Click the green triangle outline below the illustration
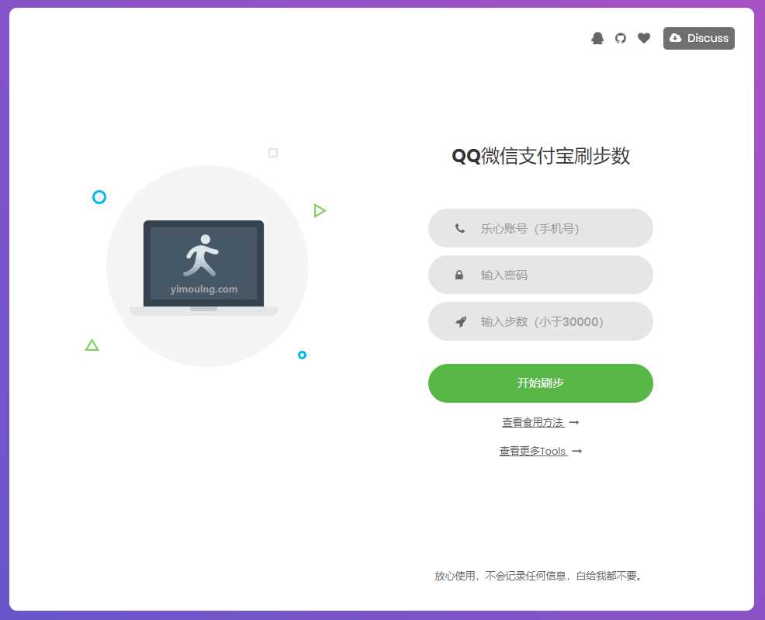This screenshot has width=765, height=620. point(92,345)
